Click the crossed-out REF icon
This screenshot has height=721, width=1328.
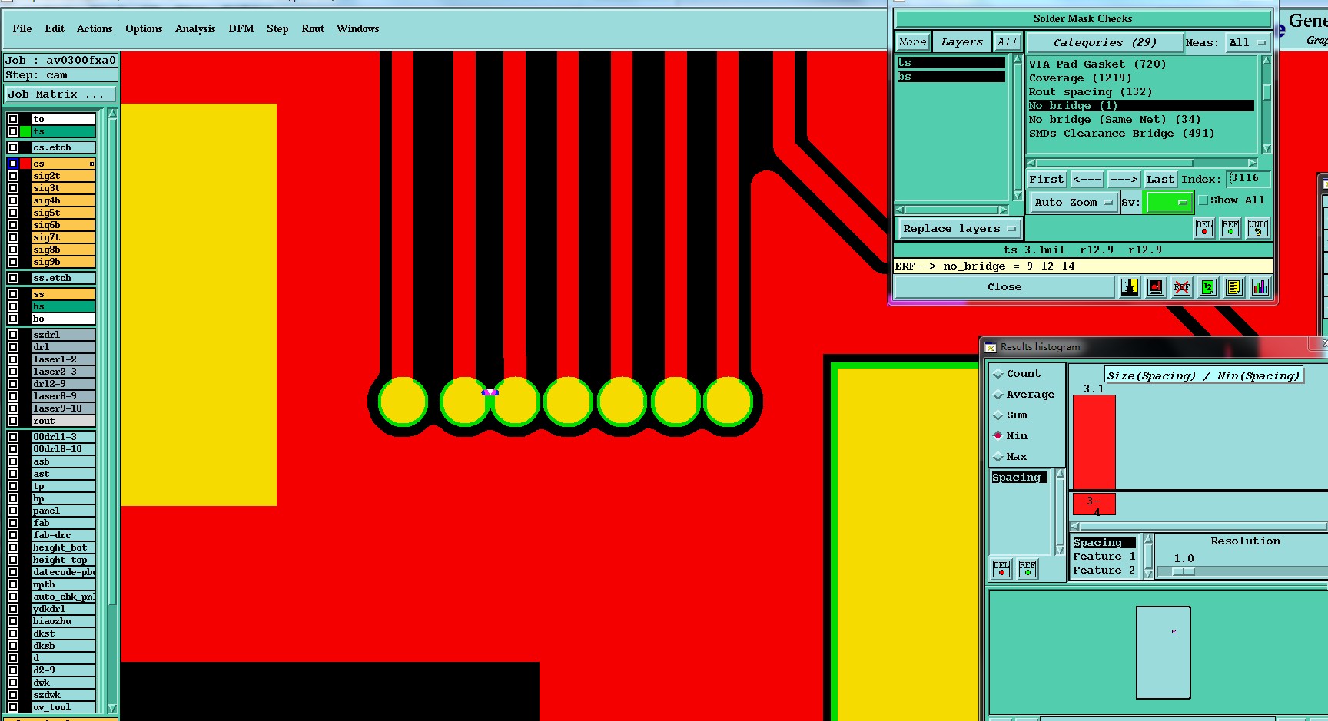[x=1182, y=287]
